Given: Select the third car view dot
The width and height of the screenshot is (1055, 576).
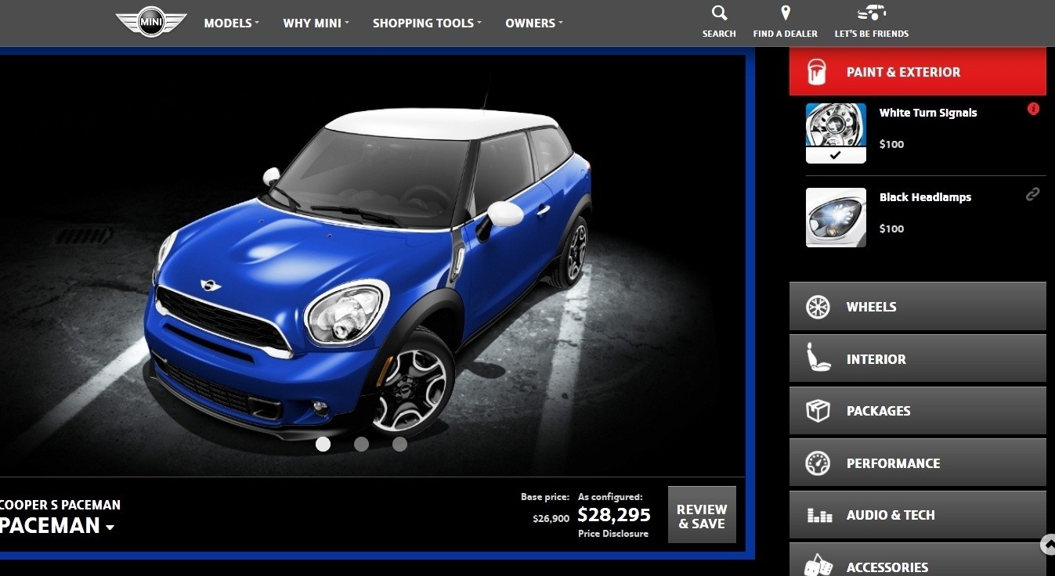Looking at the screenshot, I should 399,445.
